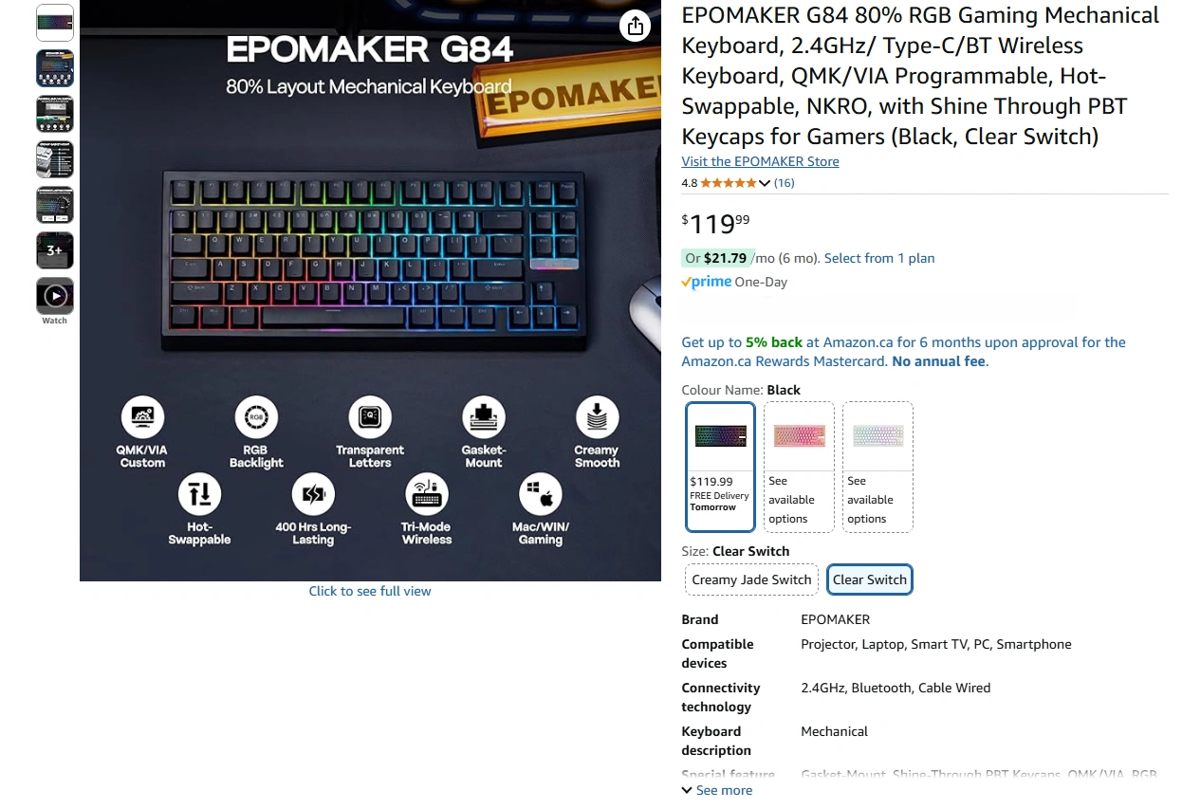Visit the EPOMAKER Store link
The image size is (1182, 809).
click(760, 161)
